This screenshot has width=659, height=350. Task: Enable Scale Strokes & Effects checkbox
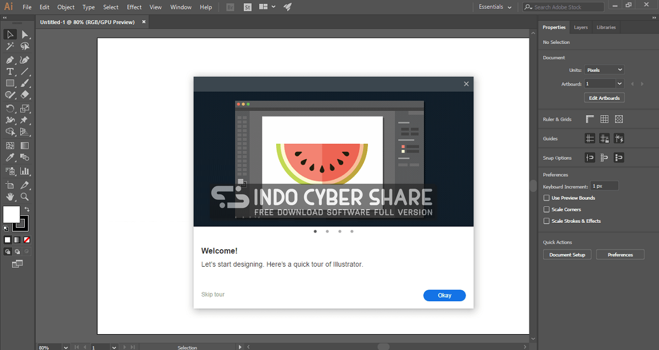coord(546,221)
